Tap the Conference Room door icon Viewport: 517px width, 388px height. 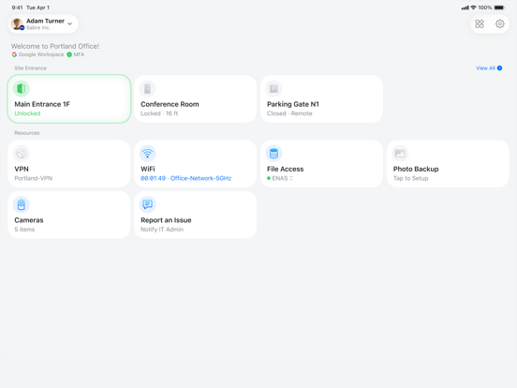point(147,88)
